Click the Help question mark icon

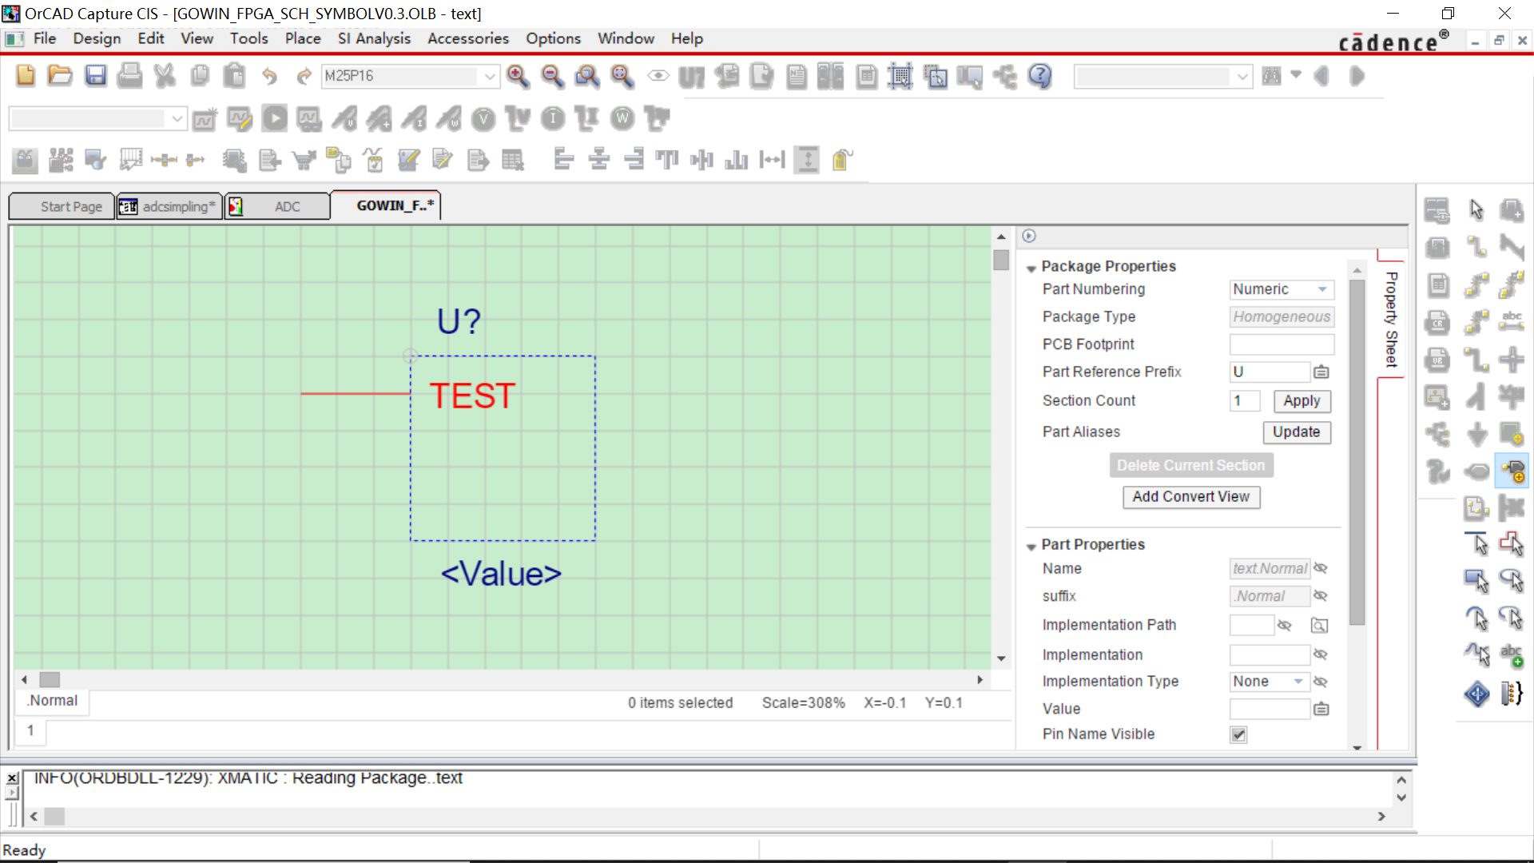(x=1039, y=76)
